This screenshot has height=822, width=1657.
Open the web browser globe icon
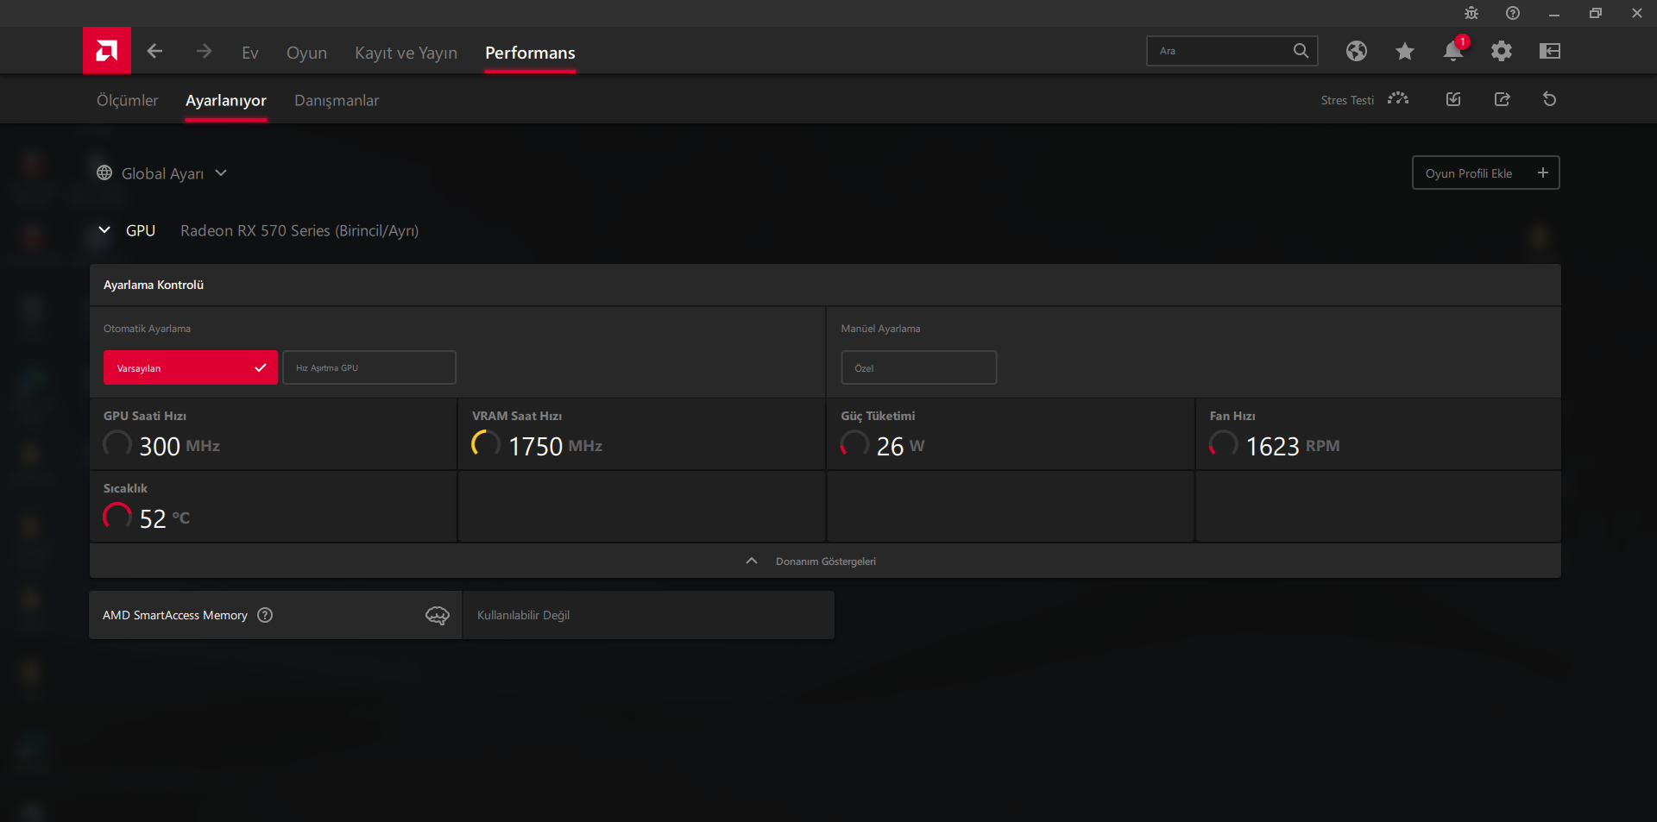[1357, 51]
